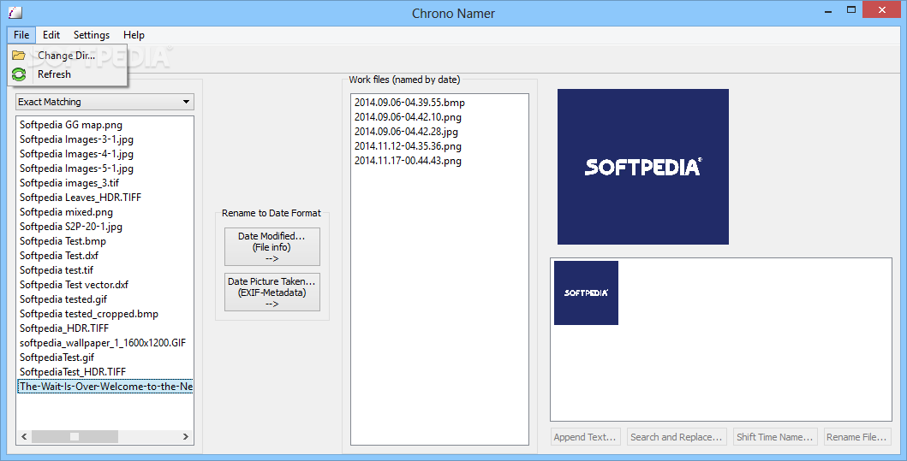Select work file 2014.09.06-04.39.55.bmp
Screen dimensions: 907x461
click(x=409, y=103)
